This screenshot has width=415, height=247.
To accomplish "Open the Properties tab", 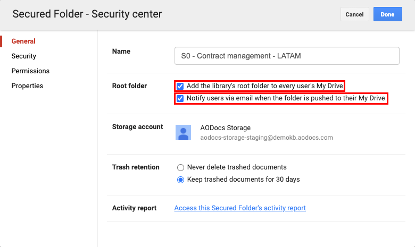I will coord(27,86).
